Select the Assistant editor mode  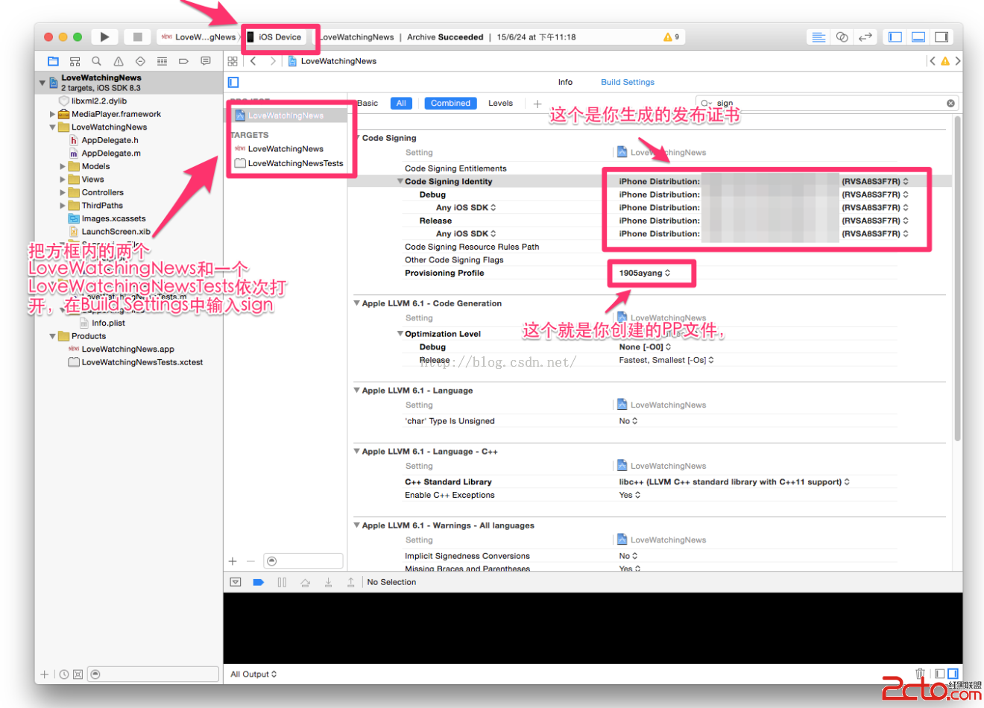pyautogui.click(x=842, y=37)
